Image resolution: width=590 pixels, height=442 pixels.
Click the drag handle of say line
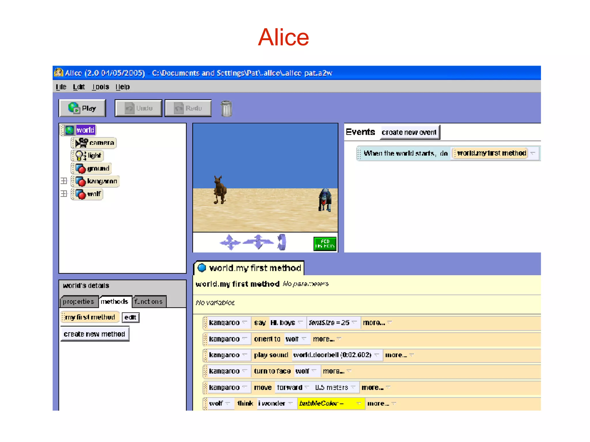(x=205, y=323)
